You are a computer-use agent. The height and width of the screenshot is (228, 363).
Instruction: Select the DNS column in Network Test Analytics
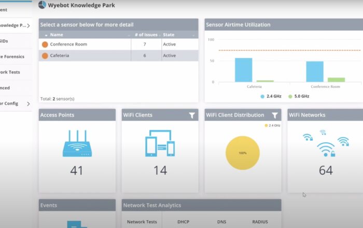[x=221, y=222]
